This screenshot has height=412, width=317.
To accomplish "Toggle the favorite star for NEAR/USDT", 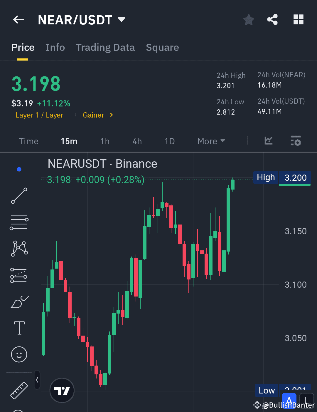I will [249, 20].
